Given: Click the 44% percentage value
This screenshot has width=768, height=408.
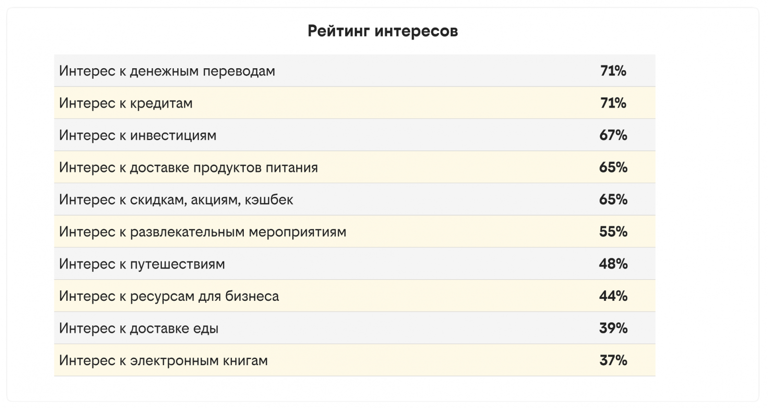Looking at the screenshot, I should [x=613, y=297].
